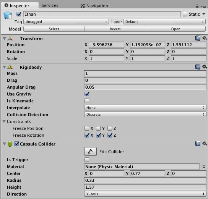208x199 pixels.
Task: Open Rigidbody component gear settings menu
Action: (x=205, y=66)
